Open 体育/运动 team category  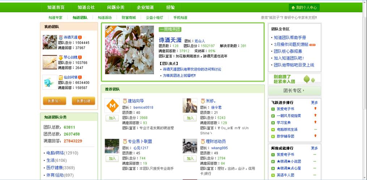(x=55, y=175)
